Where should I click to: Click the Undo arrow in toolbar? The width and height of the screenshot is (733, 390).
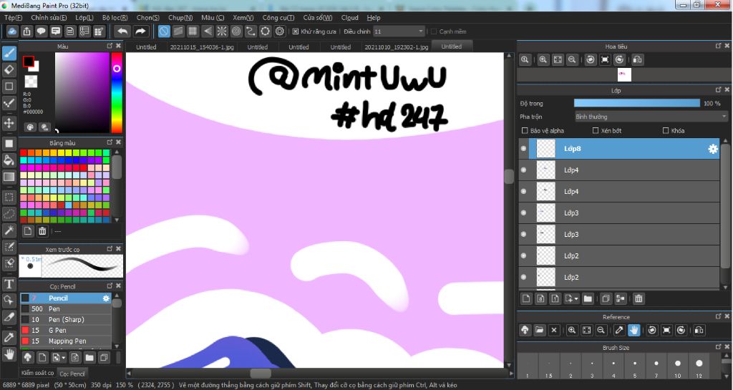tap(123, 31)
